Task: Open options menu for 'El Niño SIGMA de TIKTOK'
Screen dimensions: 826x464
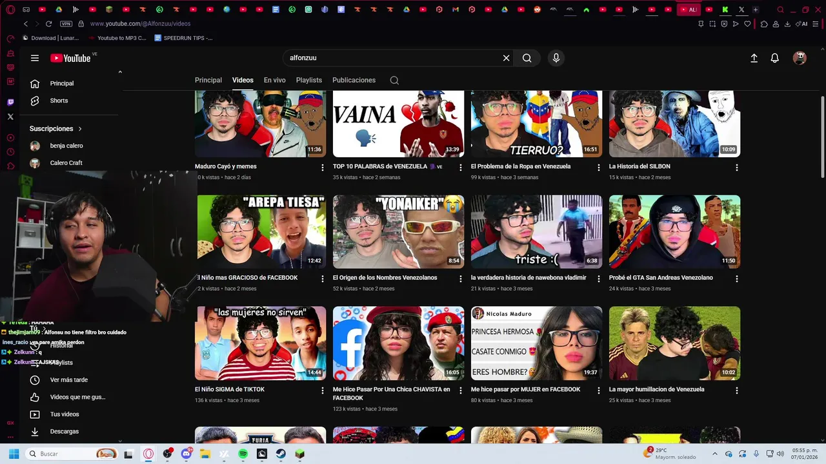Action: coord(323,391)
